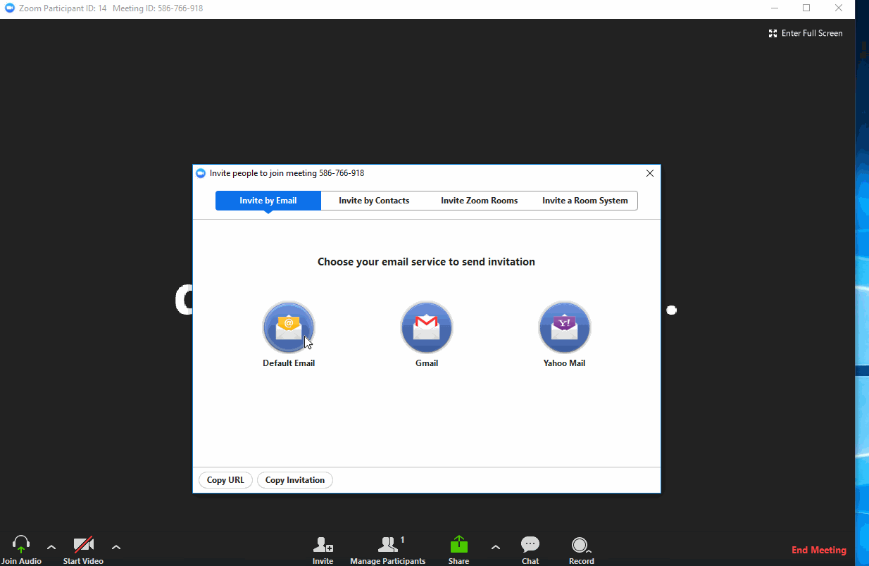Expand audio options arrow beside Join Audio
The image size is (869, 566).
pyautogui.click(x=51, y=547)
